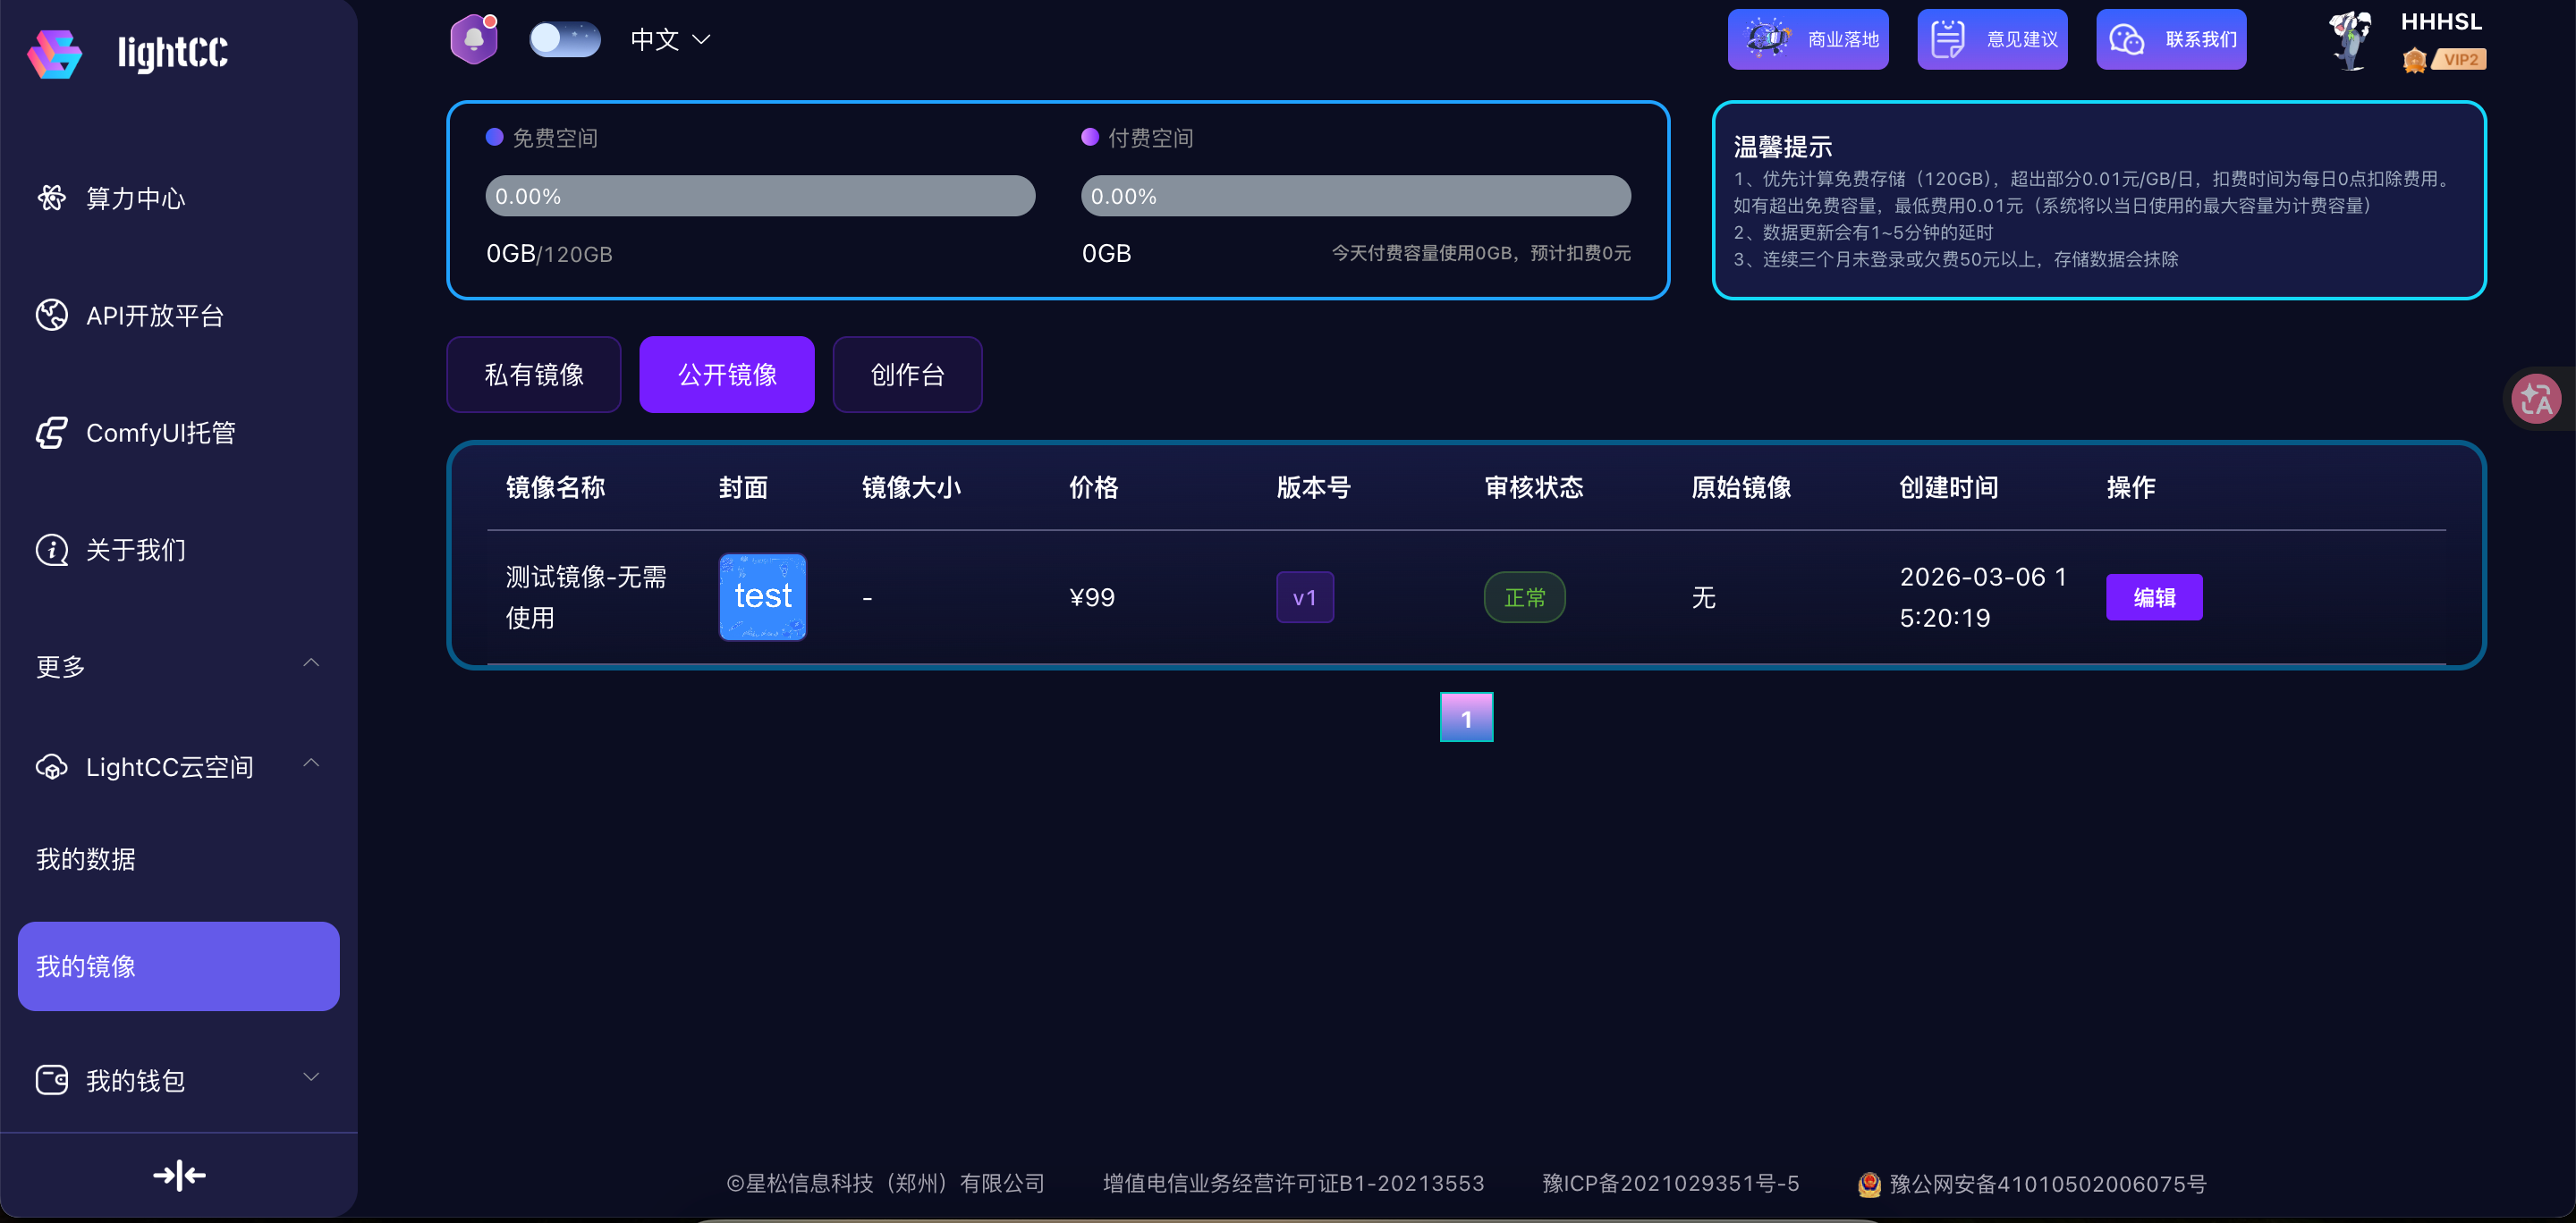Collapse the LightCC云空间 section chevron
Viewport: 2576px width, 1223px height.
click(x=311, y=764)
